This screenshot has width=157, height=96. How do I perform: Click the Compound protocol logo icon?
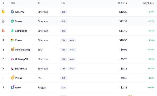point(12,31)
